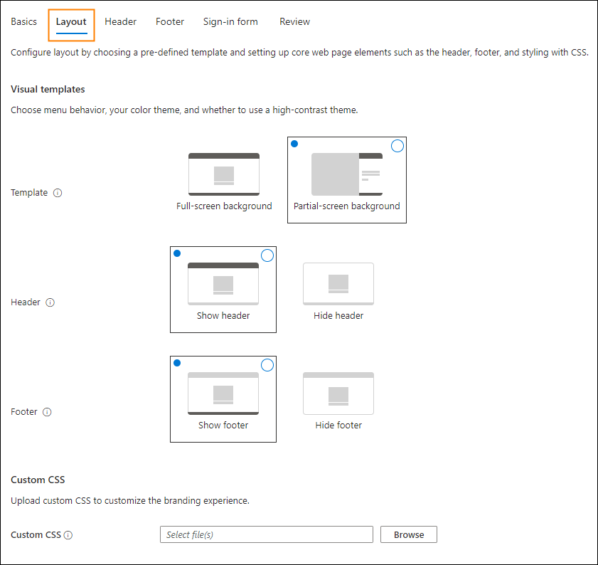Viewport: 598px width, 565px height.
Task: Toggle the radio circle on Show footer
Action: click(267, 365)
